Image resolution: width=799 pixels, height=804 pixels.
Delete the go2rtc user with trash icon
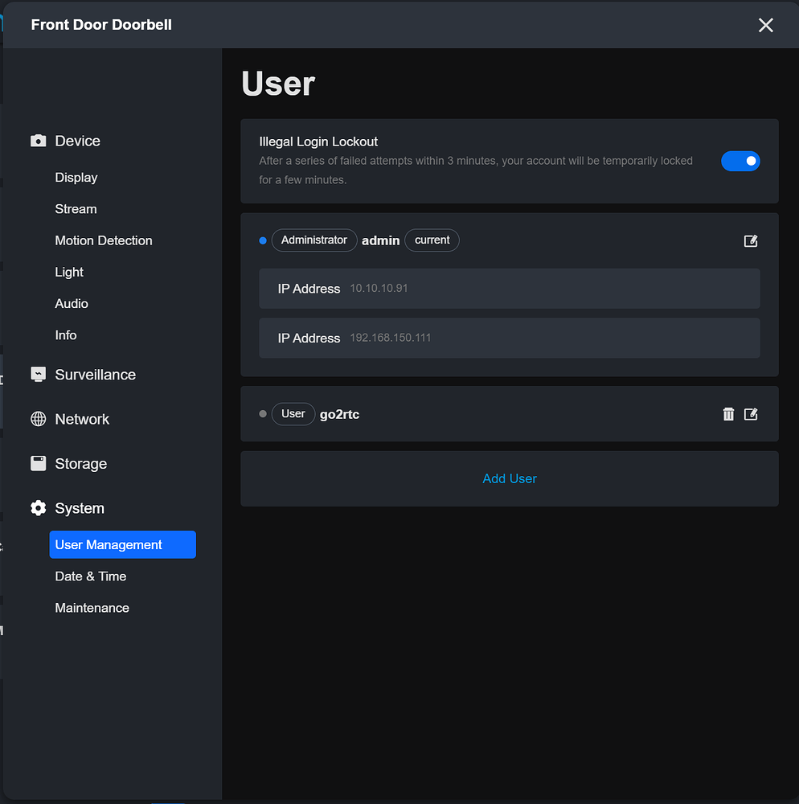pos(728,413)
